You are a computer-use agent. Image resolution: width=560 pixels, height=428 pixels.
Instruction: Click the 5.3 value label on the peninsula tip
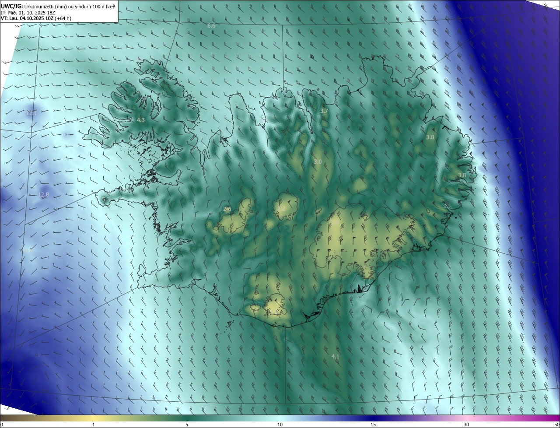point(105,200)
